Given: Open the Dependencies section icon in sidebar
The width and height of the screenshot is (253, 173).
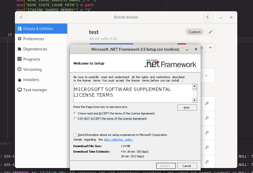Looking at the screenshot, I should (x=19, y=49).
